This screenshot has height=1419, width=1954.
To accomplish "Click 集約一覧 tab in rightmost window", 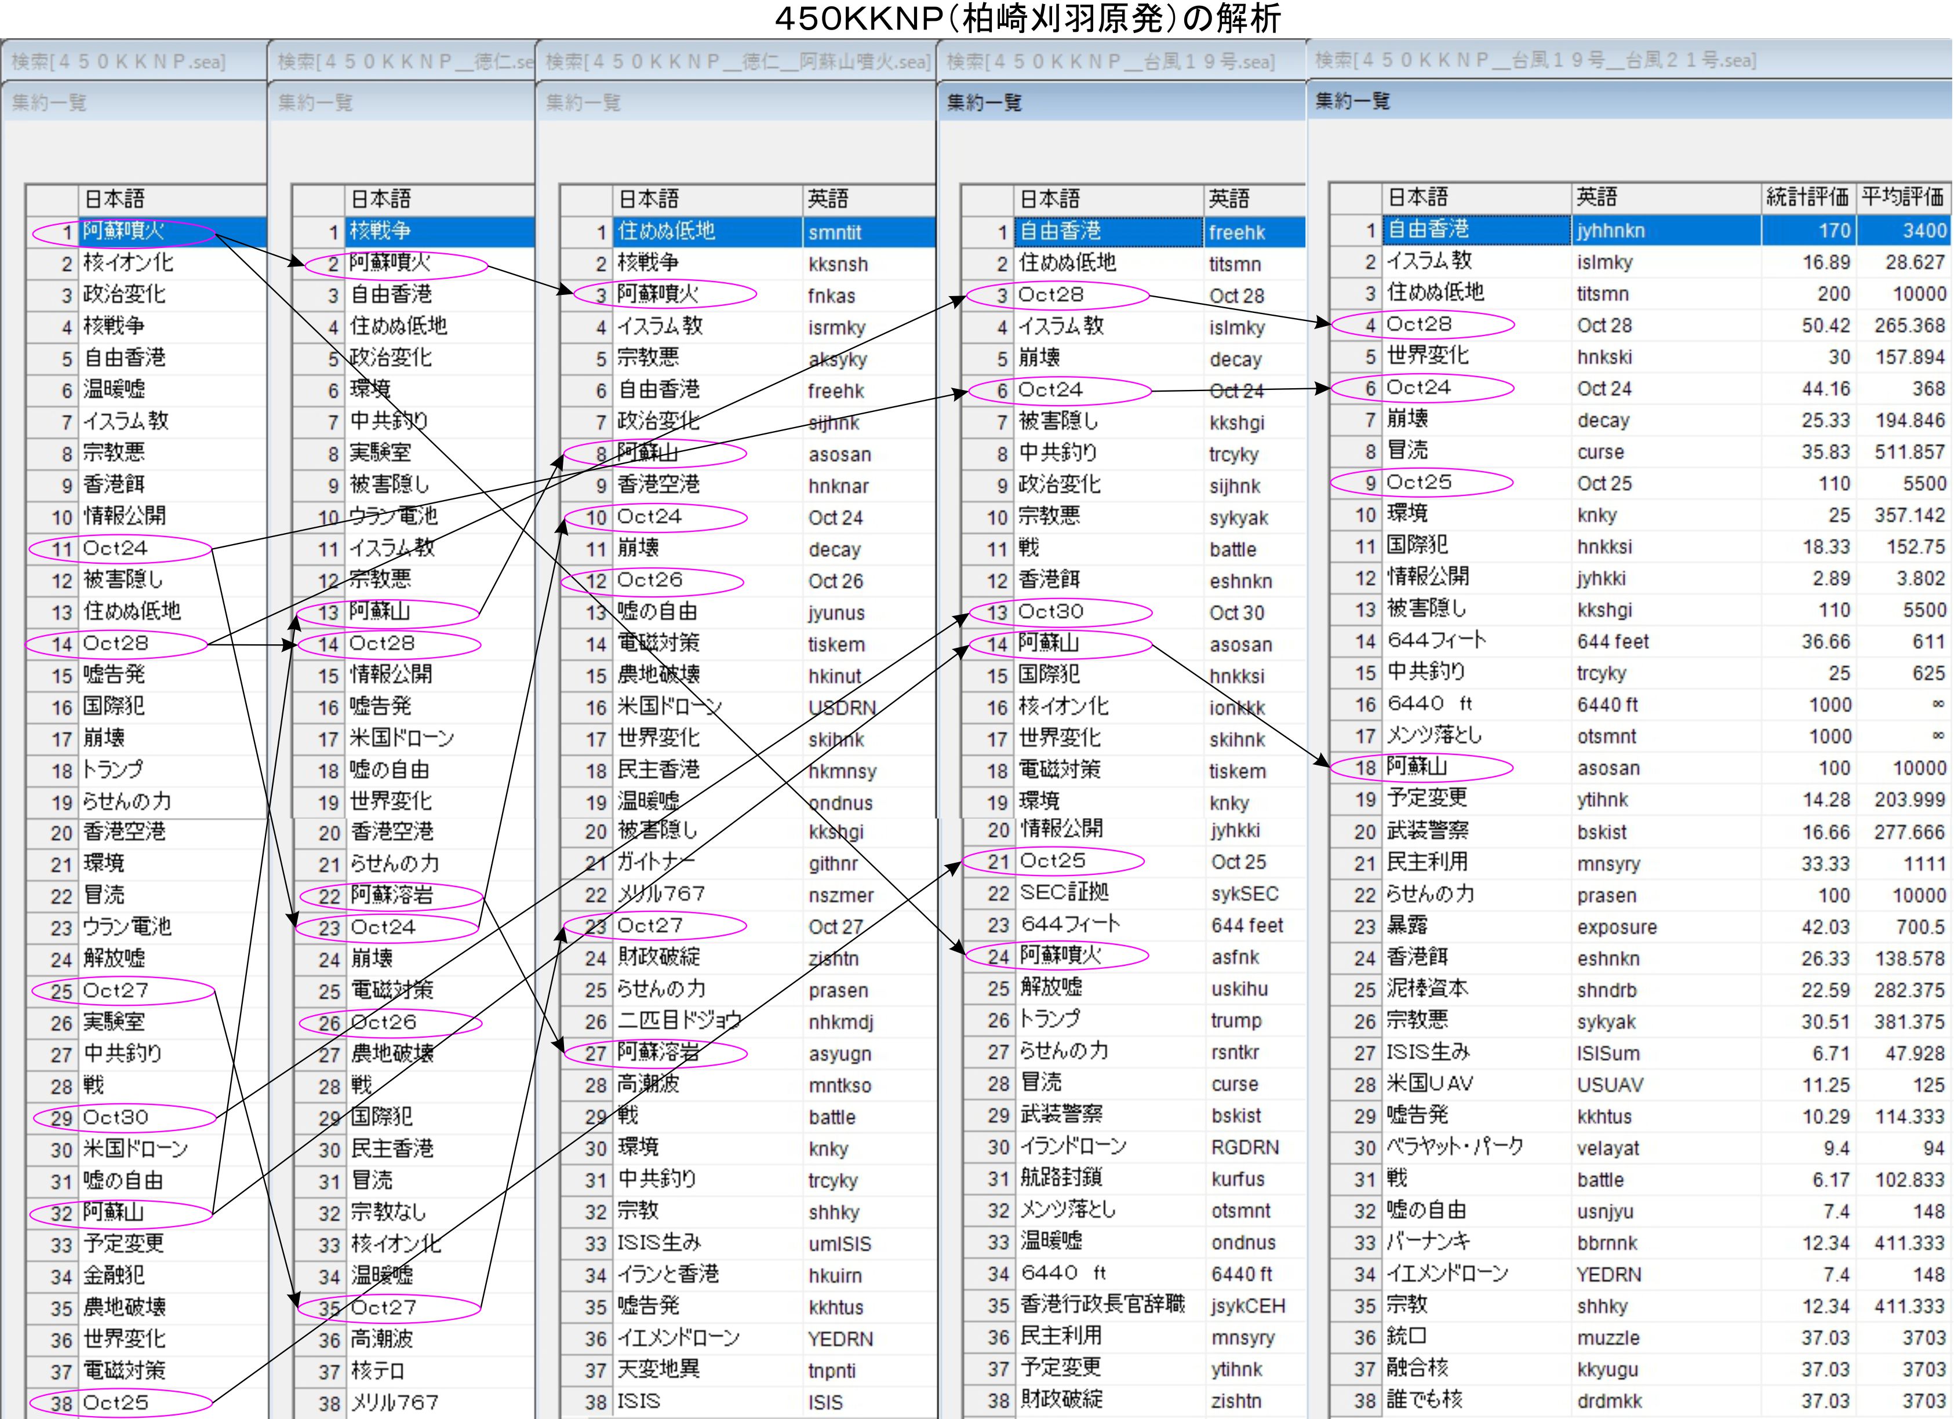I will tap(1353, 101).
